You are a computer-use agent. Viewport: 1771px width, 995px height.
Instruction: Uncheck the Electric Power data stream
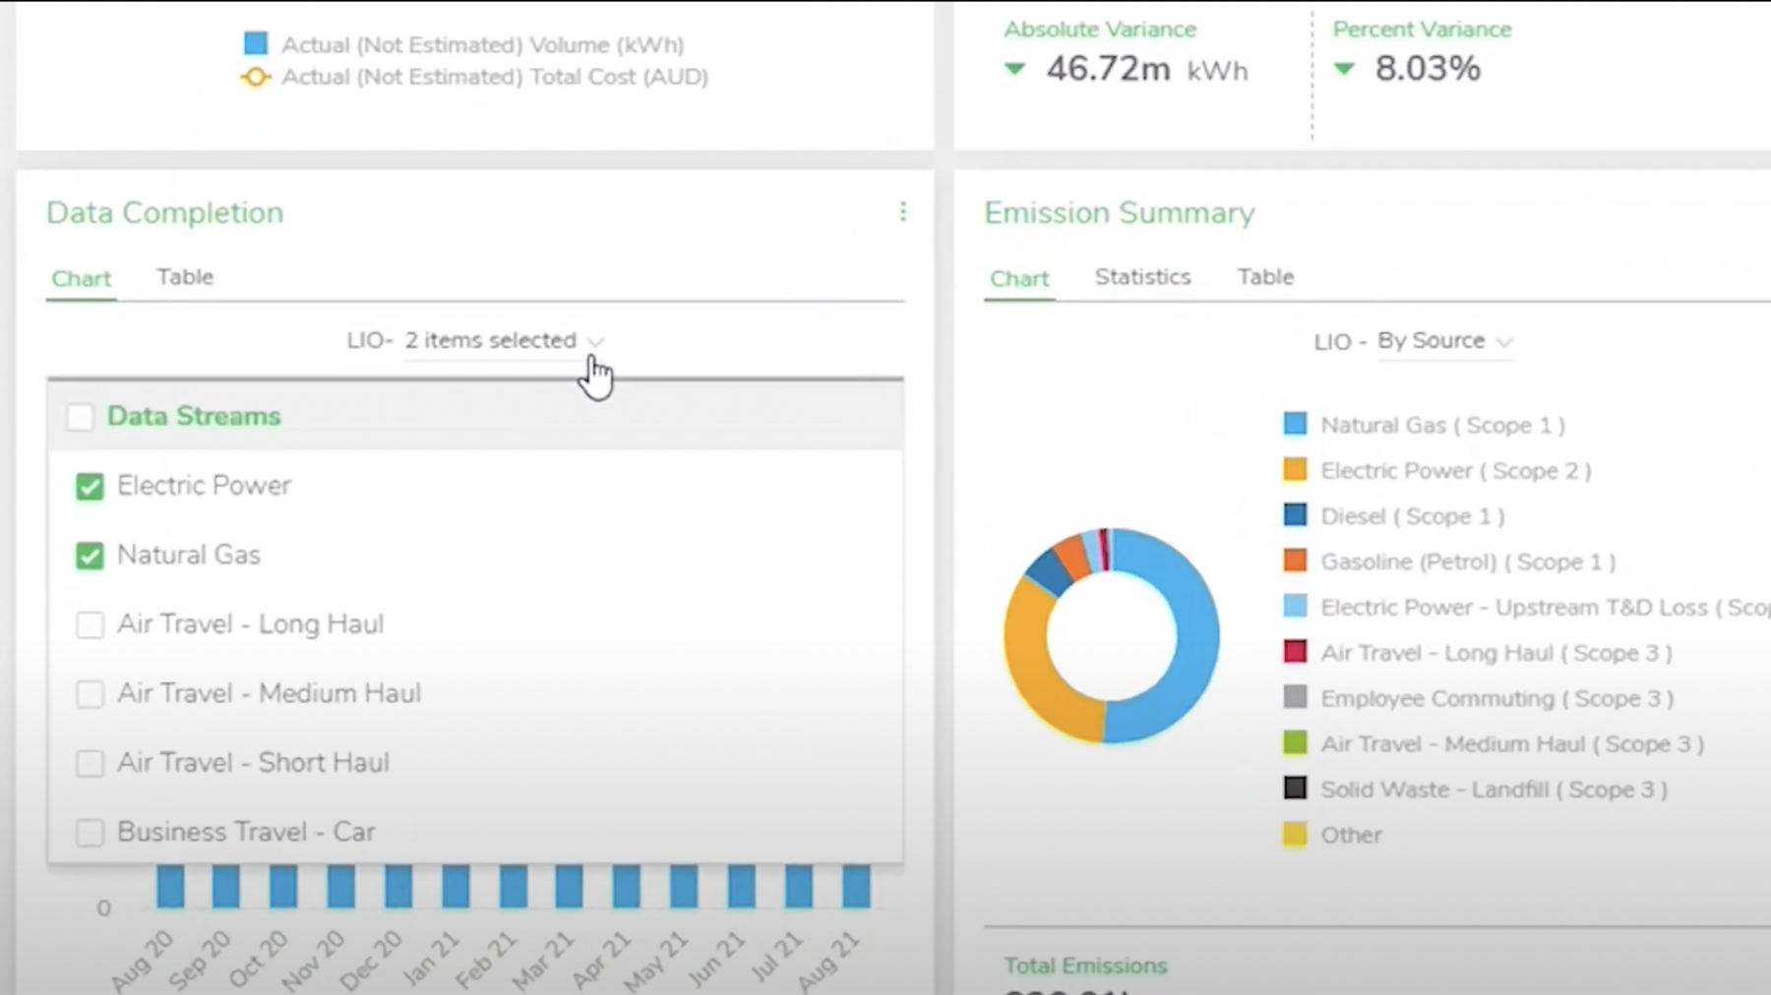pyautogui.click(x=90, y=487)
